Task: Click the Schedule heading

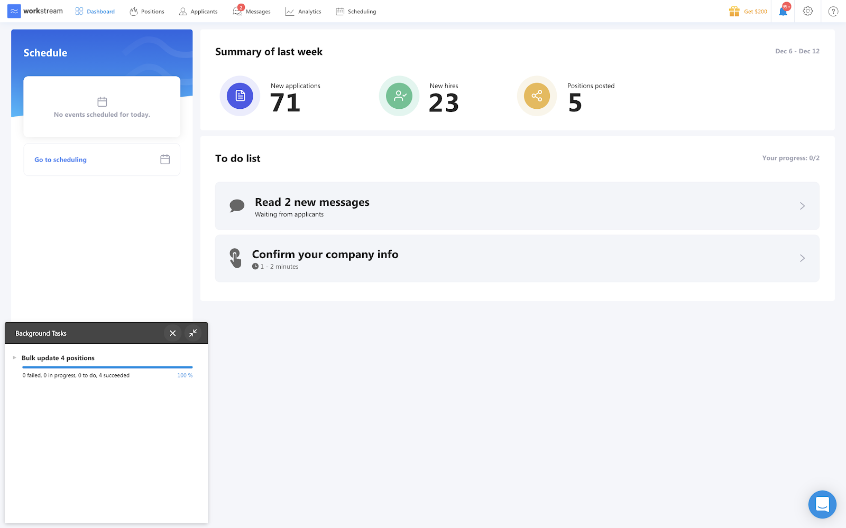Action: click(x=45, y=53)
